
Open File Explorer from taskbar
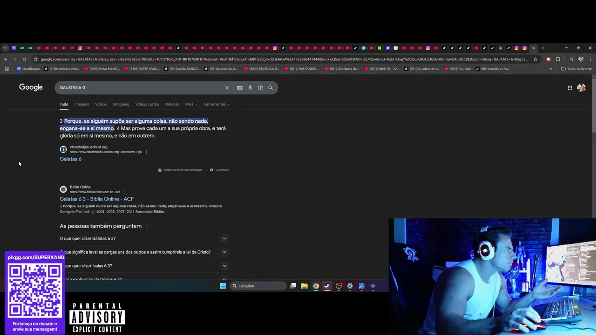coord(304,286)
